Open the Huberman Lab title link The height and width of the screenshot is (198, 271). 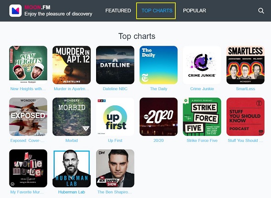click(x=71, y=192)
